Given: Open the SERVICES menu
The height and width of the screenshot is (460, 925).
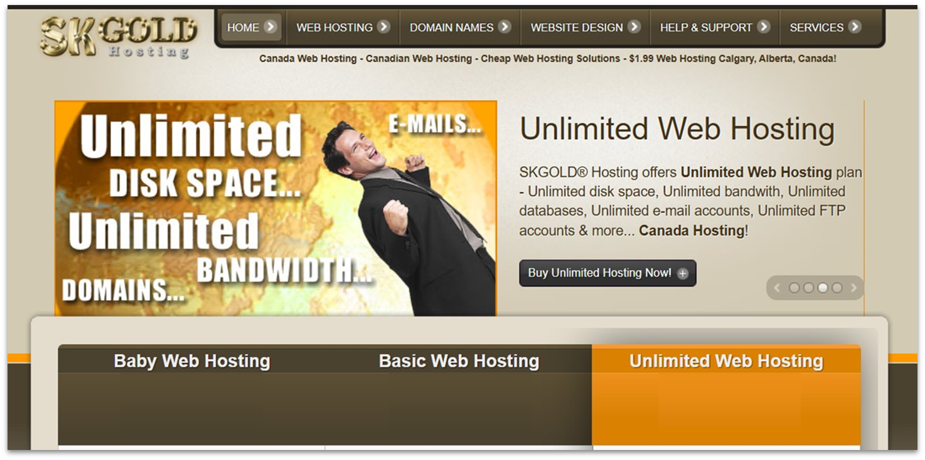Looking at the screenshot, I should tap(825, 27).
